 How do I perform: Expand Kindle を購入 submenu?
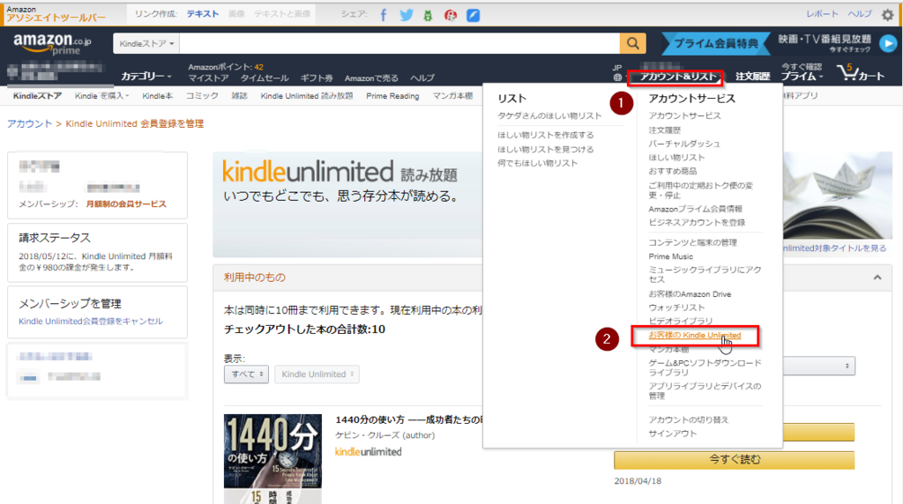click(101, 96)
